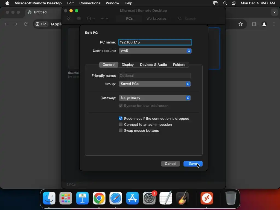
Task: Open the Help menu
Action: pos(129,3)
